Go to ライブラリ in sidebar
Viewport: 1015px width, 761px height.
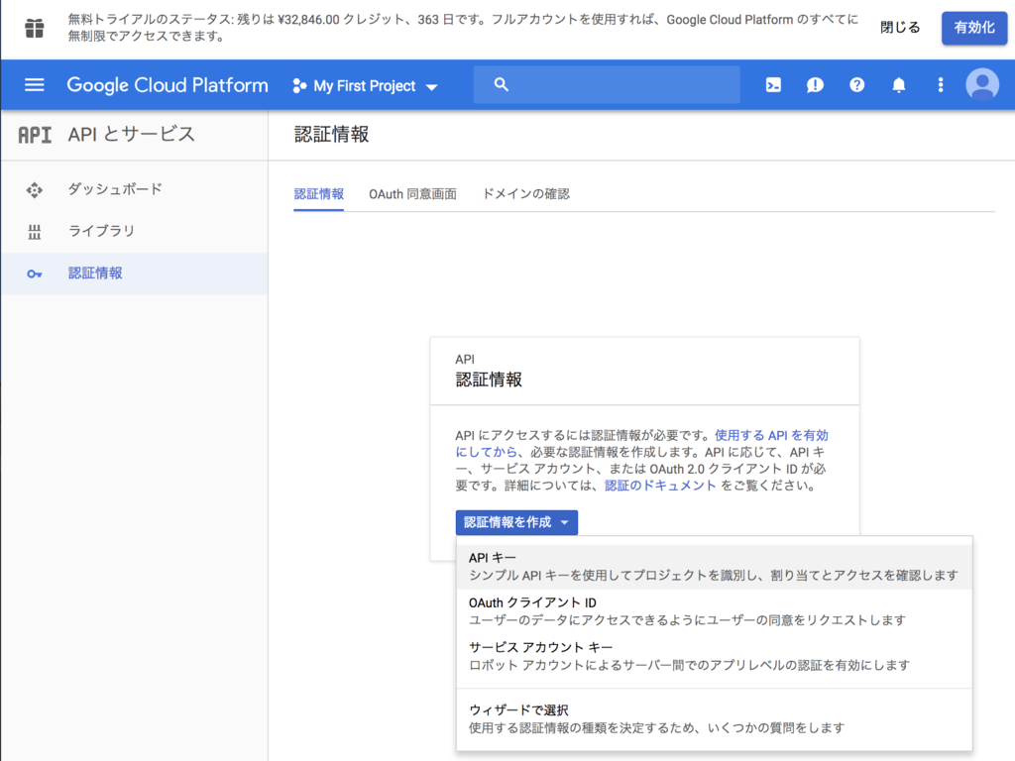pyautogui.click(x=102, y=231)
